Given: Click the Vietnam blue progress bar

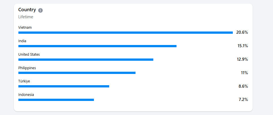Looking at the screenshot, I should 125,33.
